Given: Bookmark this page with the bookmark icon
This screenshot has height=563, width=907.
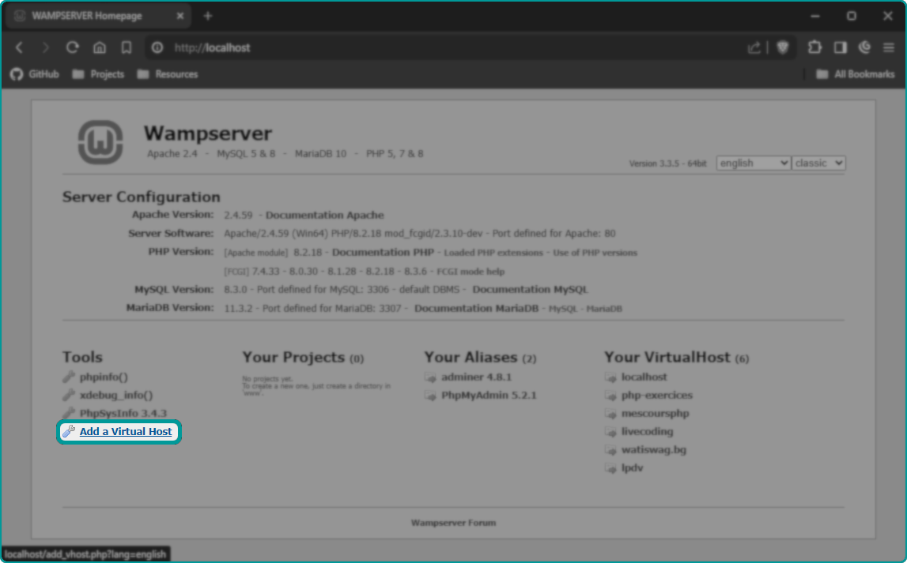Looking at the screenshot, I should point(126,47).
